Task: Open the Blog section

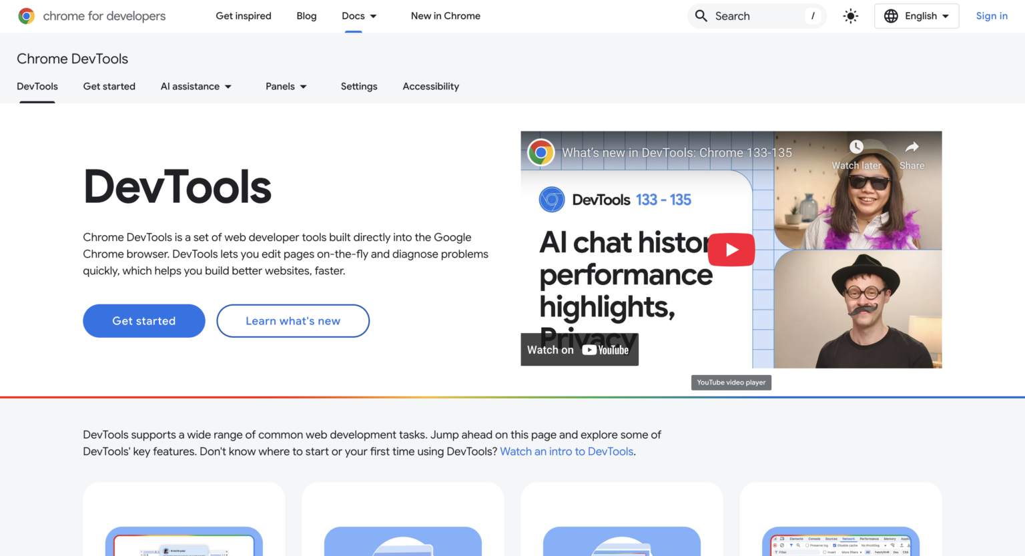Action: tap(306, 15)
